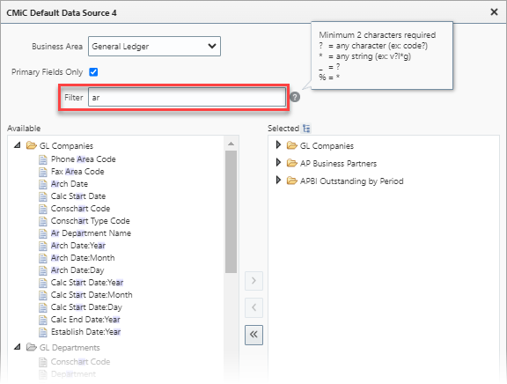Screen dimensions: 507x384
Task: Select the Calc Start Date field
Action: coord(78,196)
